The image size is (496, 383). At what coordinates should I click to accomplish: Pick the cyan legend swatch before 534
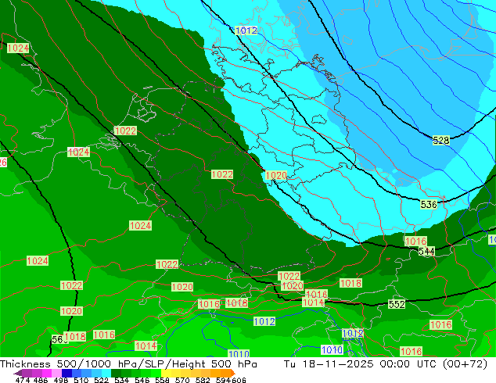[x=106, y=373]
